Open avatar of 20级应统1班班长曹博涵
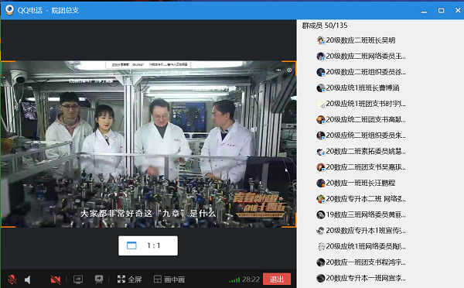Viewport: 464px width, 288px height. pyautogui.click(x=321, y=88)
